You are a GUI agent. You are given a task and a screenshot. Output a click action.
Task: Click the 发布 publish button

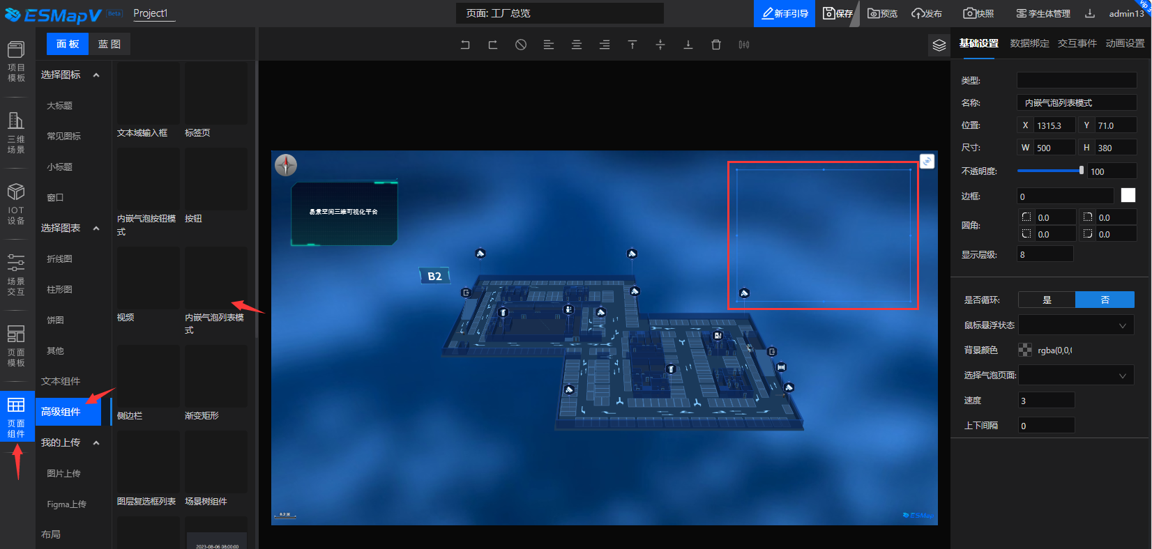[x=927, y=13]
